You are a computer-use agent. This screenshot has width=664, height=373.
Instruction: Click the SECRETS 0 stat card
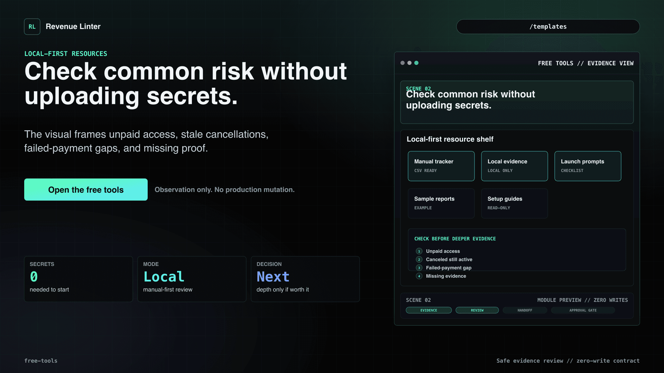tap(79, 279)
